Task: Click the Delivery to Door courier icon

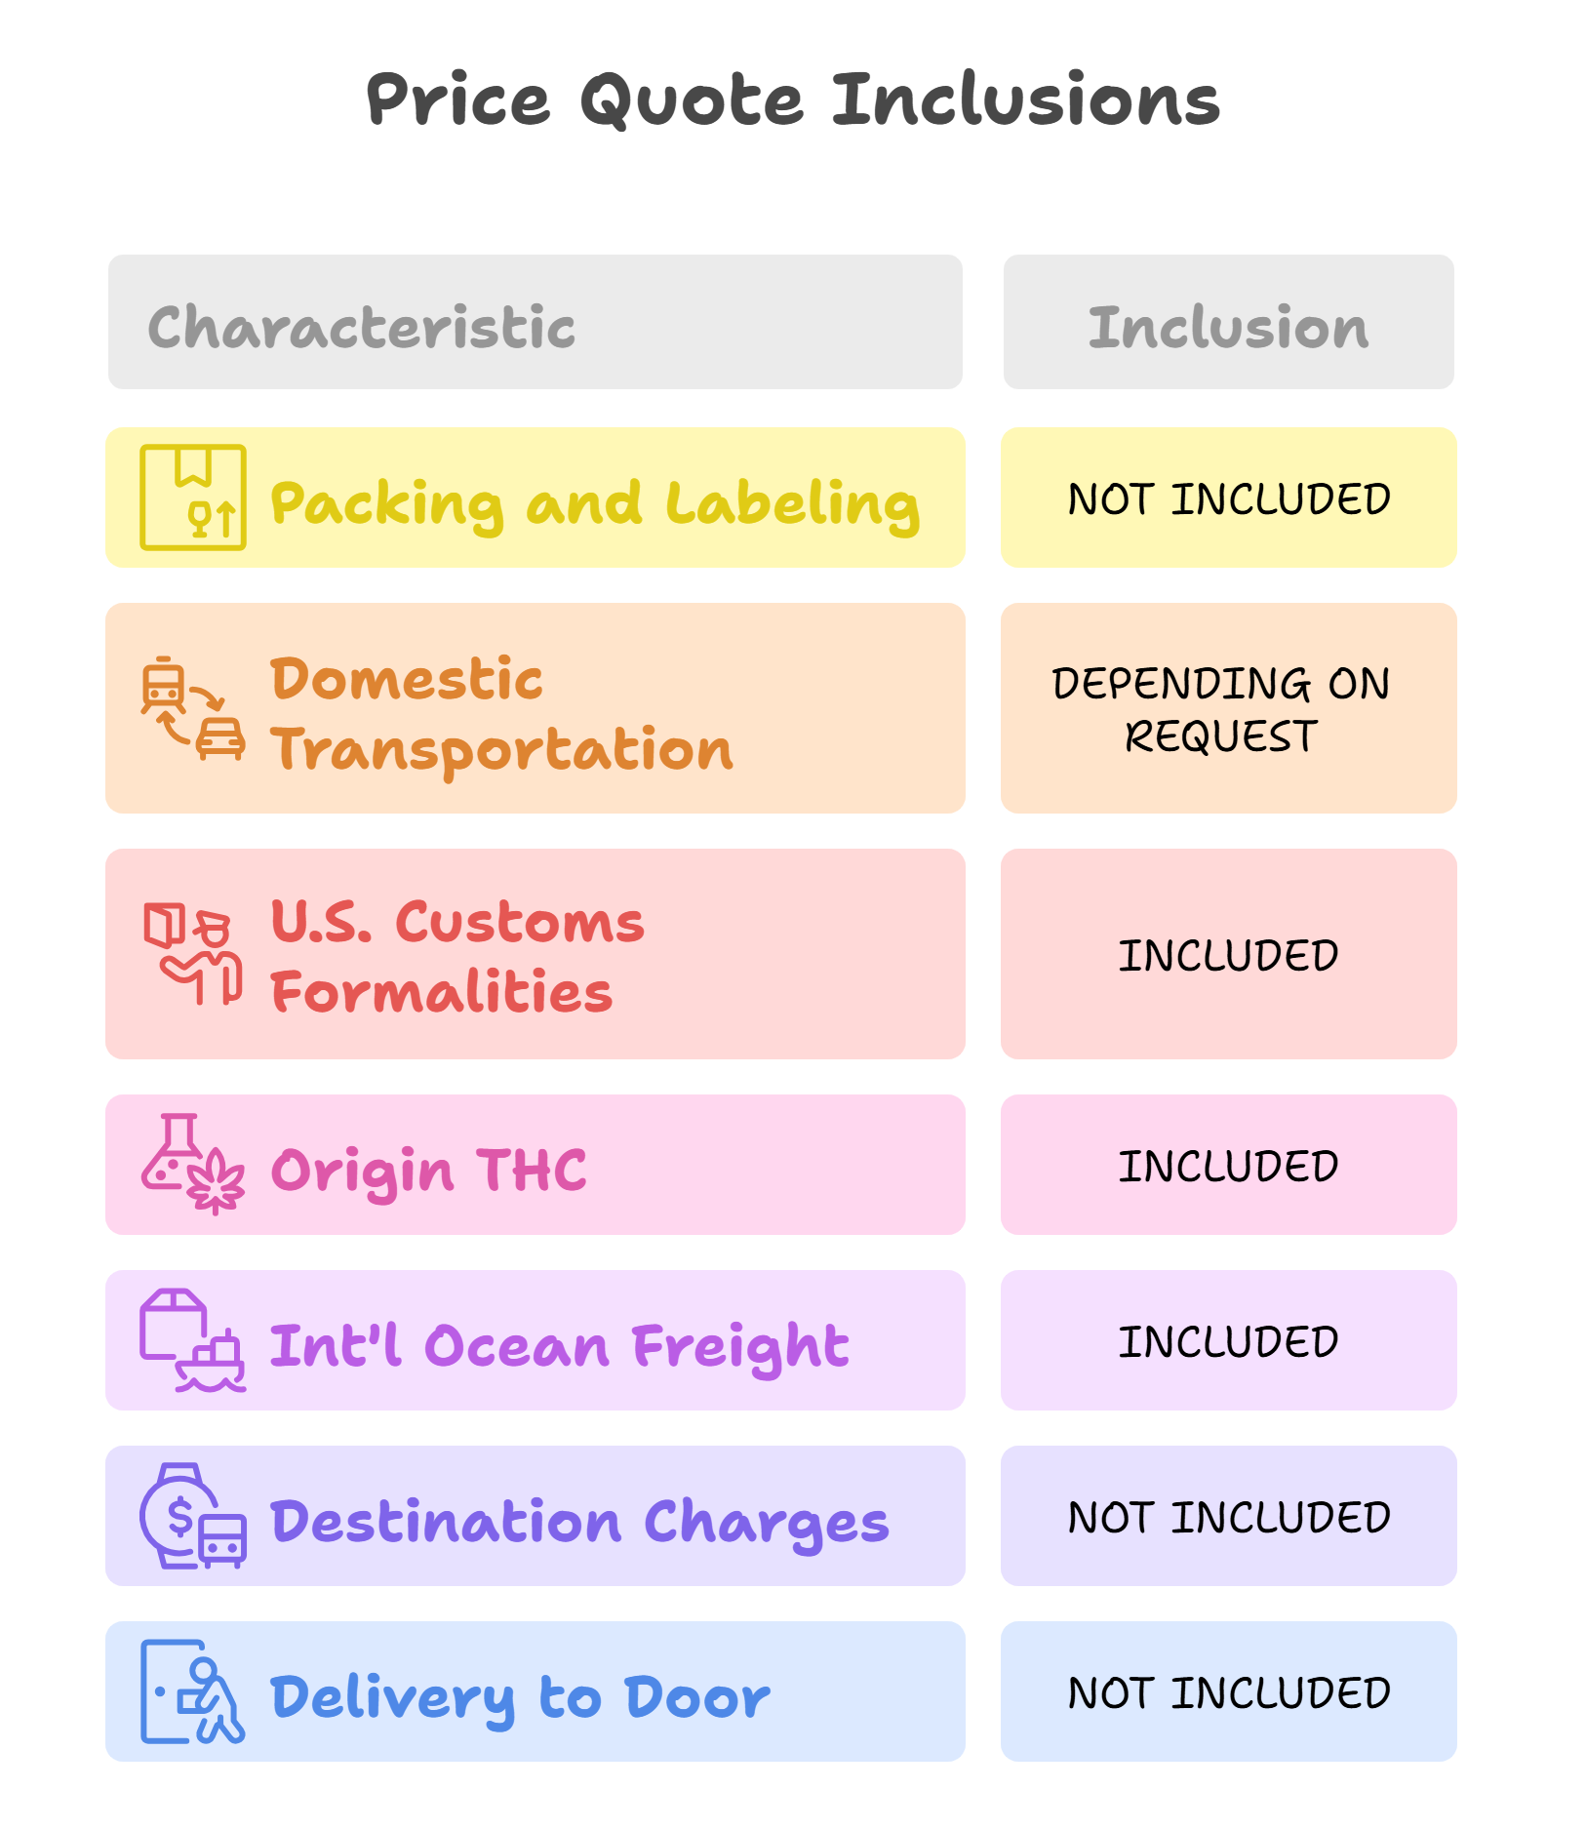Action: (x=192, y=1691)
